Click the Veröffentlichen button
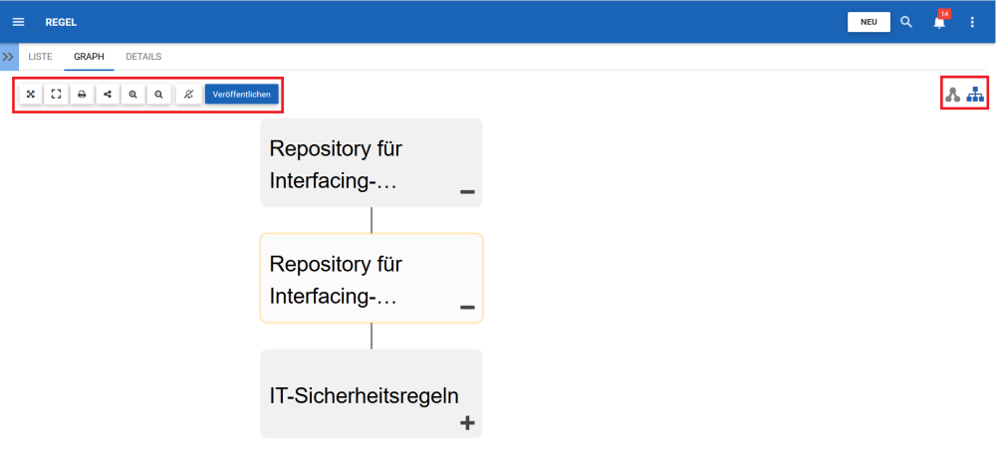This screenshot has height=453, width=996. pos(241,95)
